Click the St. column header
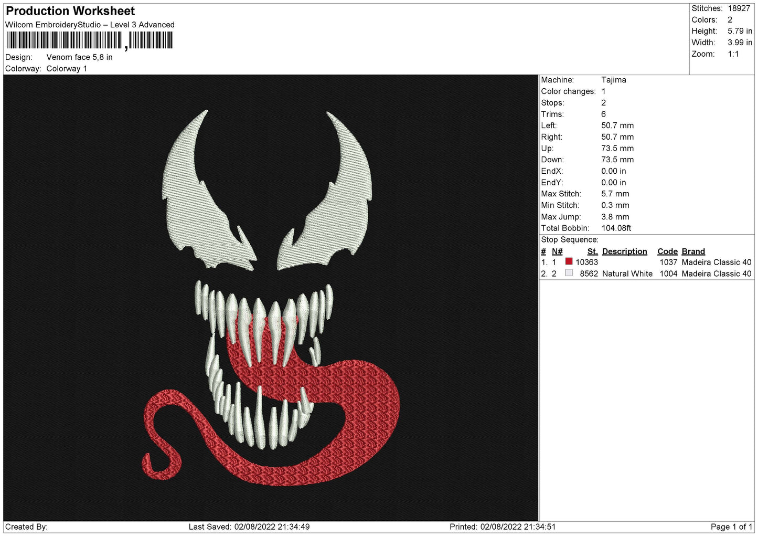The width and height of the screenshot is (758, 536). 592,251
